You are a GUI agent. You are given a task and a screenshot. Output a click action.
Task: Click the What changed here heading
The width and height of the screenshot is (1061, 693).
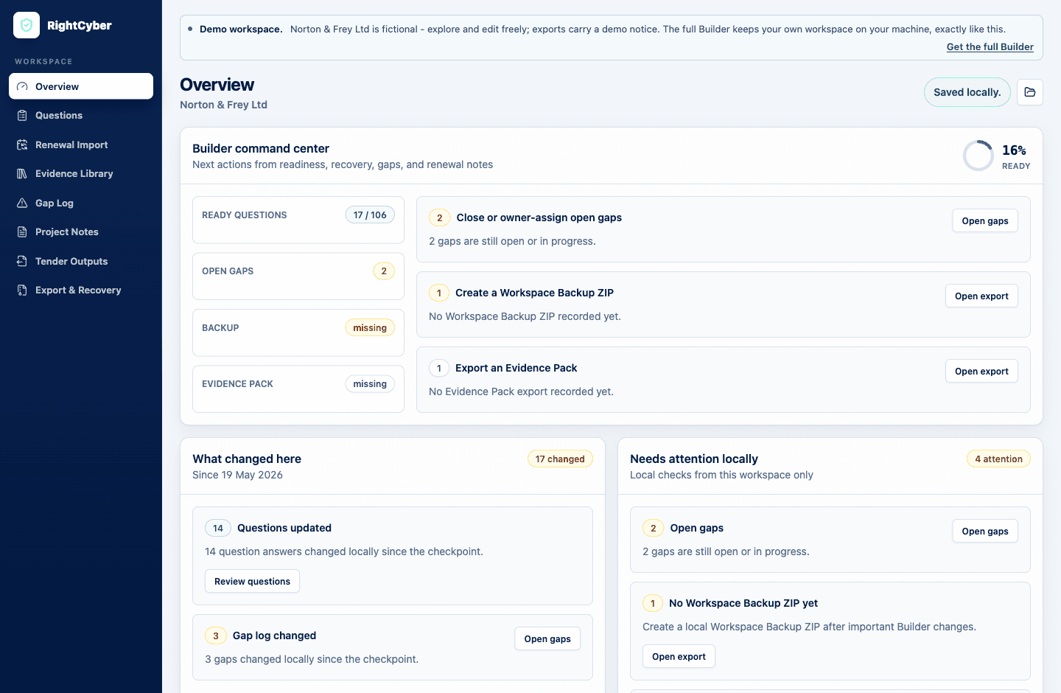point(247,459)
